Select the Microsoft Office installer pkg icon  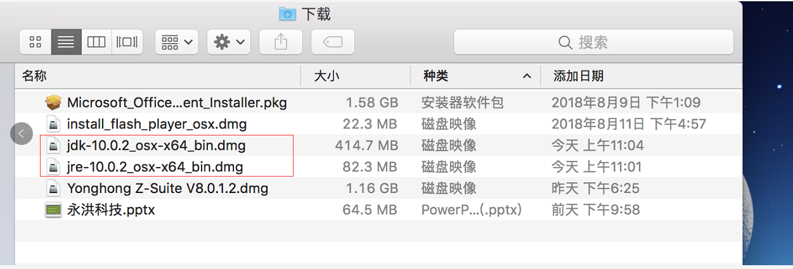pos(54,103)
